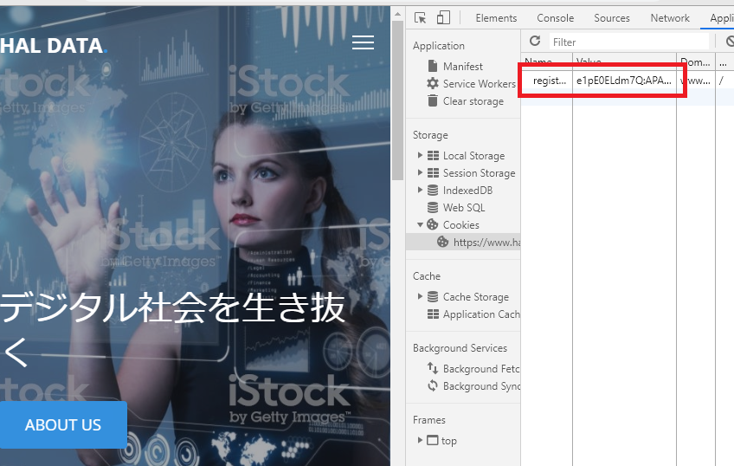Toggle the device toolbar icon
The width and height of the screenshot is (734, 466).
(x=443, y=18)
